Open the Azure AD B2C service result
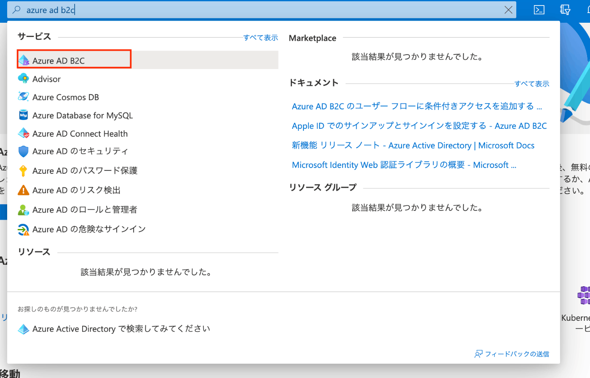 147,60
